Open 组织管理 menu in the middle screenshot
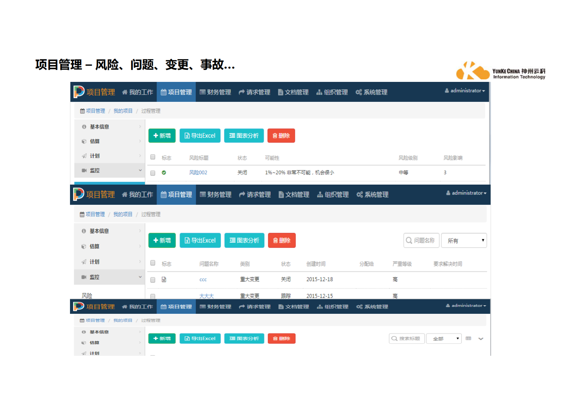This screenshot has height=396, width=561. (x=333, y=194)
